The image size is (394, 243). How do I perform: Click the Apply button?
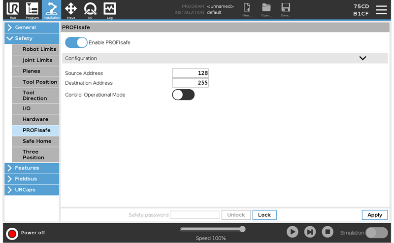[374, 215]
